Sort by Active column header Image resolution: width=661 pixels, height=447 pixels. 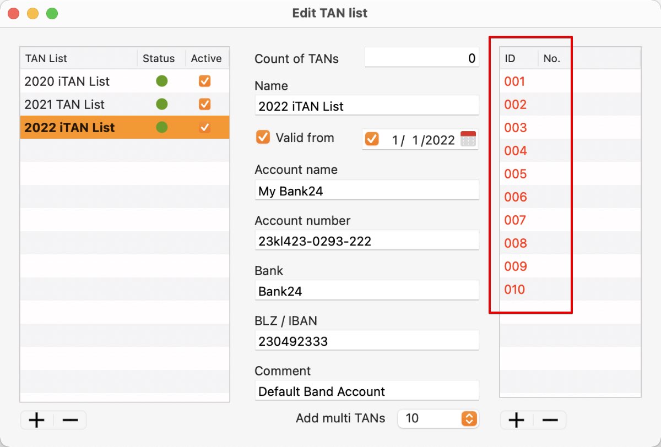pyautogui.click(x=207, y=58)
